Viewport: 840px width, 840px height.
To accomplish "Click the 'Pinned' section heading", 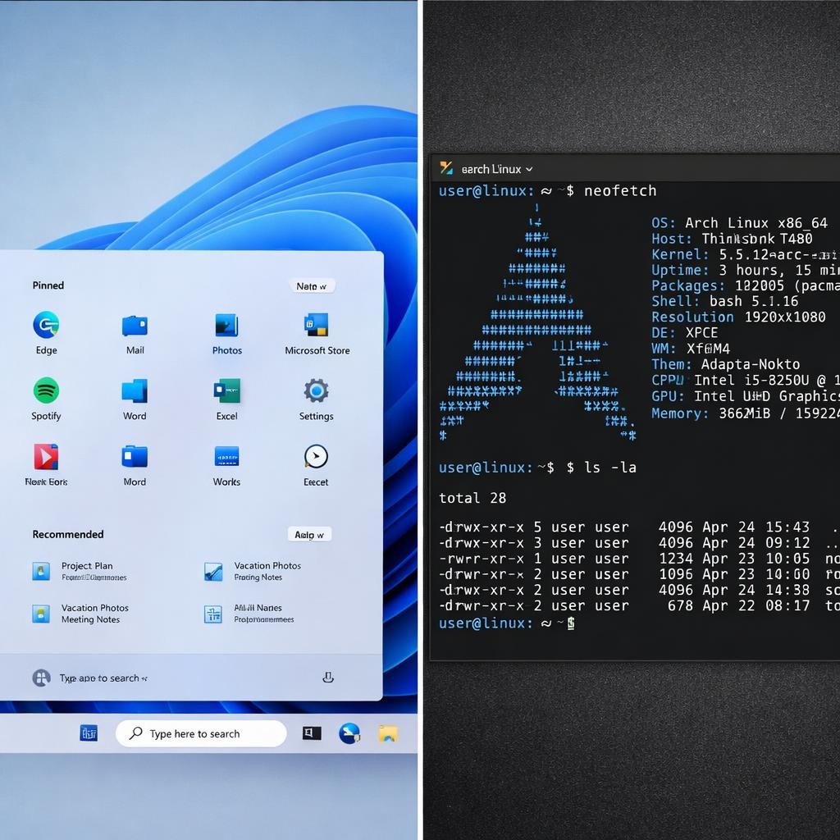I will click(48, 285).
